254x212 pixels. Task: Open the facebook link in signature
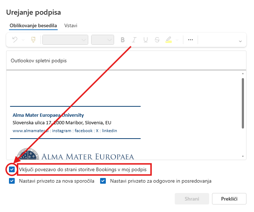[84, 131]
